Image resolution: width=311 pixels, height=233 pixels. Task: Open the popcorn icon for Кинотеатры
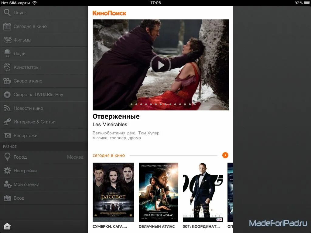click(7, 67)
